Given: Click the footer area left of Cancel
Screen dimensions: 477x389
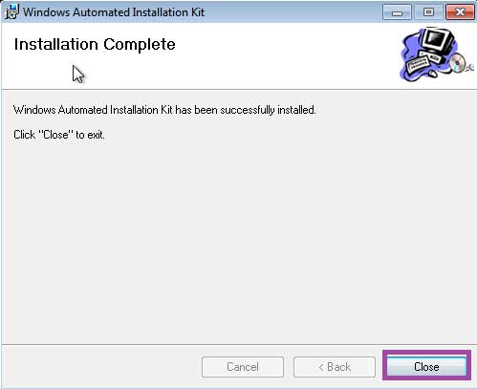Looking at the screenshot, I should click(x=101, y=367).
